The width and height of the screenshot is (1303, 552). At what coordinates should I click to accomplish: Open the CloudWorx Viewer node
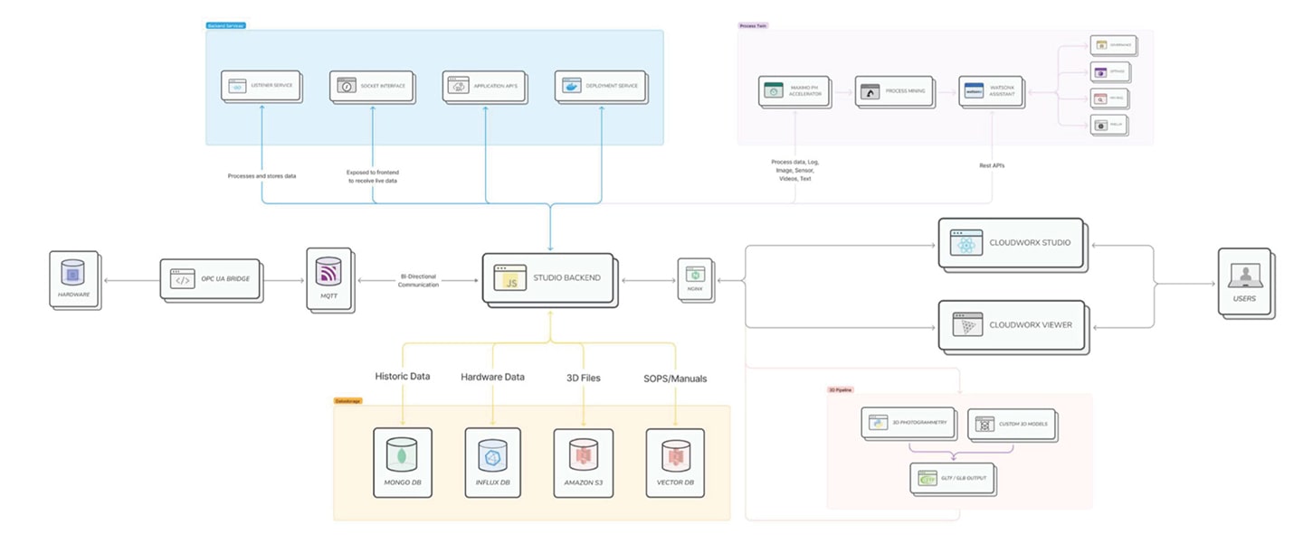pyautogui.click(x=1011, y=324)
